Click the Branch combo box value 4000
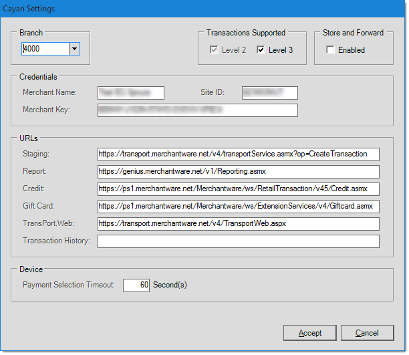Screen dimensions: 409x355 (45, 49)
